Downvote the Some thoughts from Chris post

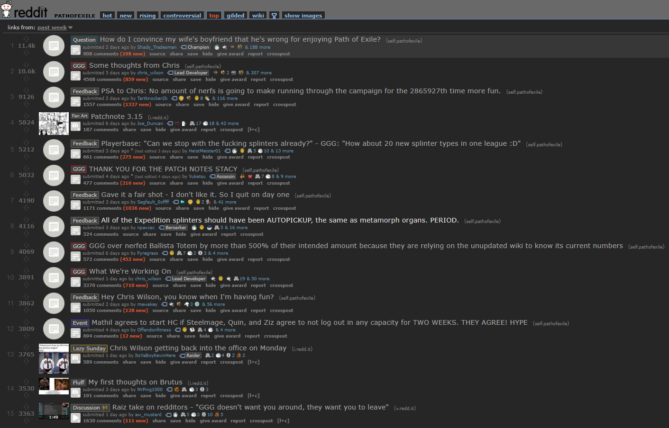(x=26, y=79)
